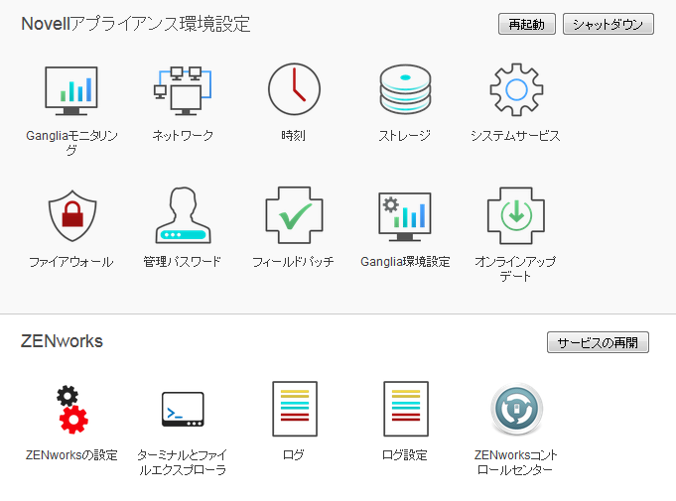Click the ネットワーク label text

tap(183, 136)
